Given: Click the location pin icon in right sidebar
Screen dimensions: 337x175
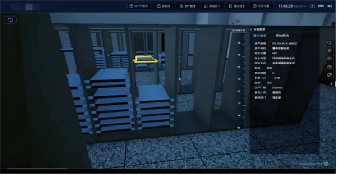Looking at the screenshot, I should point(329,51).
